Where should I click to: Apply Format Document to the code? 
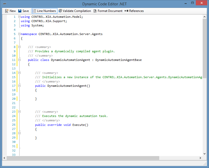point(108,11)
